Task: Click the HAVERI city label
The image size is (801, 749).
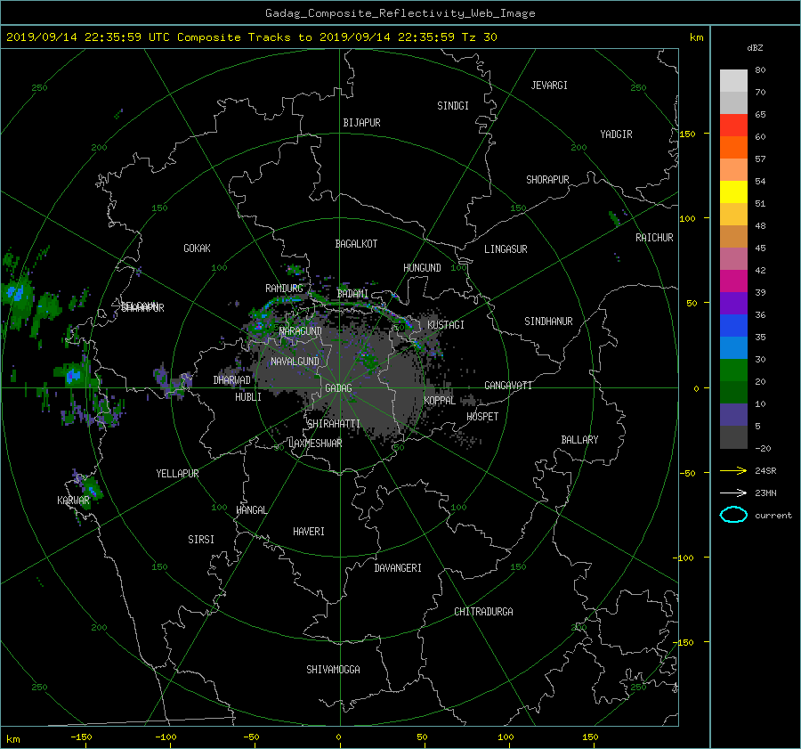Action: pos(309,532)
